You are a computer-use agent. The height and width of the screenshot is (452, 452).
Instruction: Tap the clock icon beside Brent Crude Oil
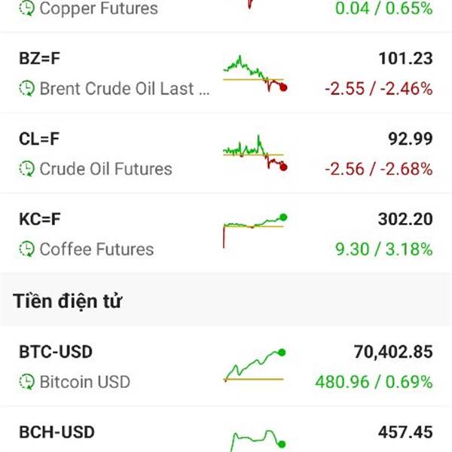(x=27, y=89)
